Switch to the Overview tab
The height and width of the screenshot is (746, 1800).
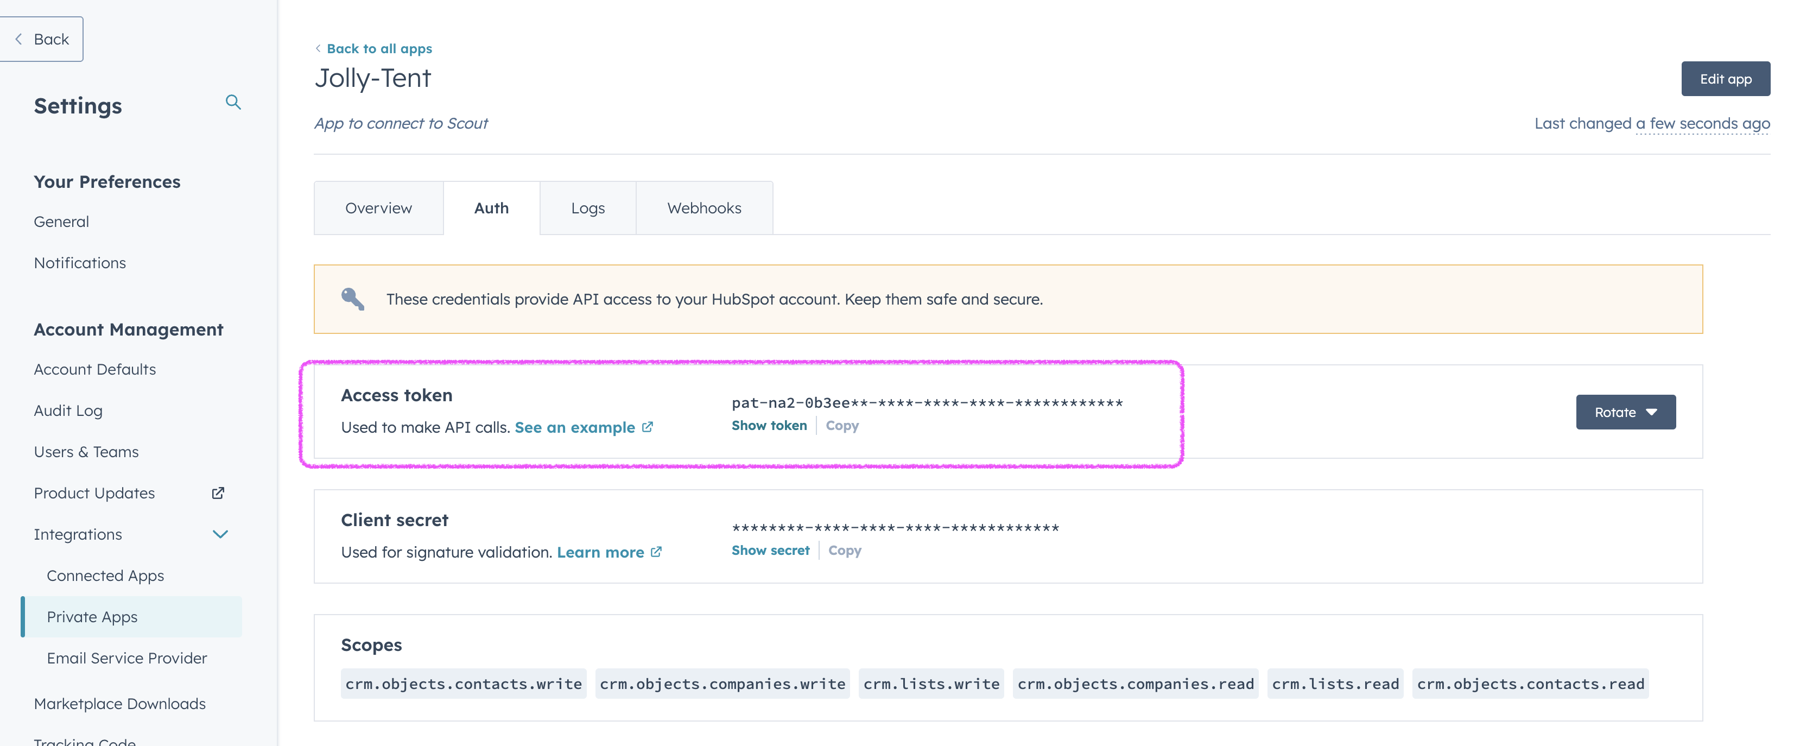click(378, 208)
